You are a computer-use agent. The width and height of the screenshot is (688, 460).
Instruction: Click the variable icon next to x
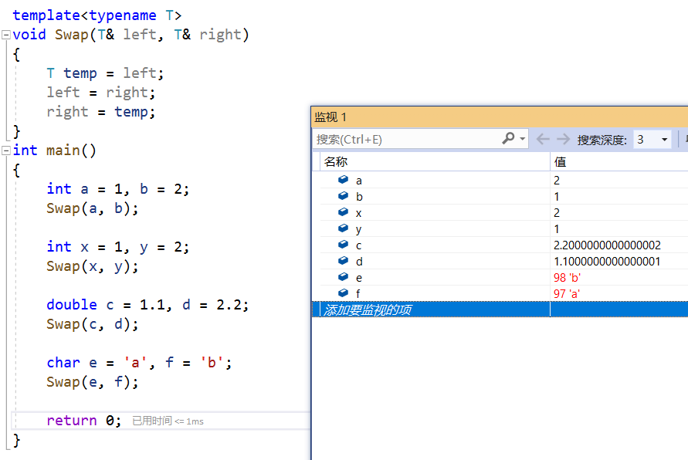tap(343, 212)
